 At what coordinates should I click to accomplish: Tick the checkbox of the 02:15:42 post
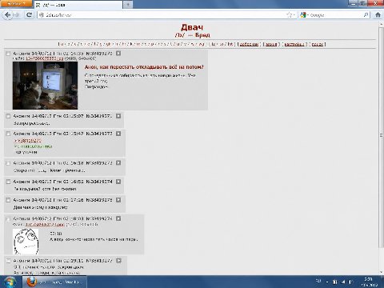click(x=8, y=134)
